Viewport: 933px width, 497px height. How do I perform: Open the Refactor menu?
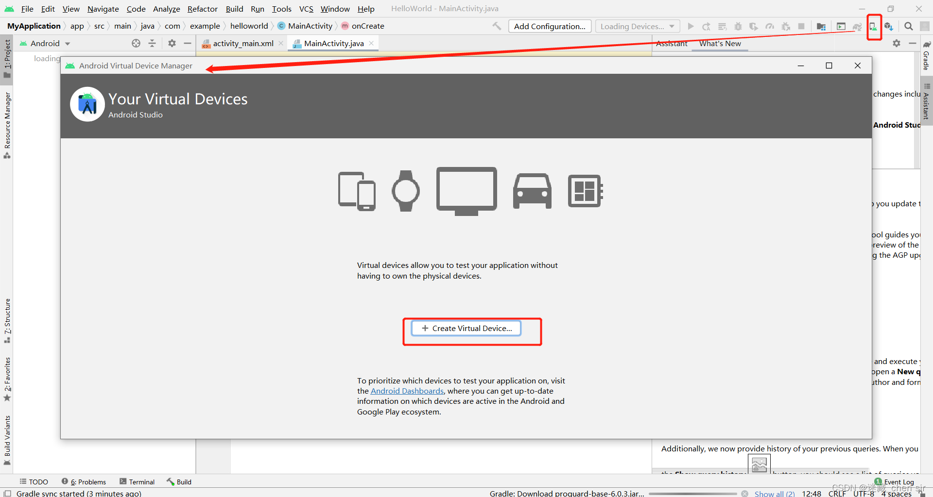(x=203, y=9)
